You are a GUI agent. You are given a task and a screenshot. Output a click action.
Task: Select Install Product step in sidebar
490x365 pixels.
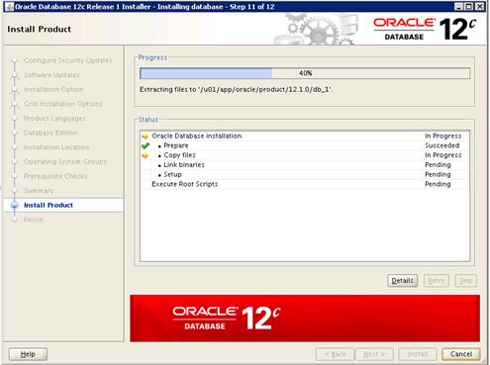pos(49,205)
